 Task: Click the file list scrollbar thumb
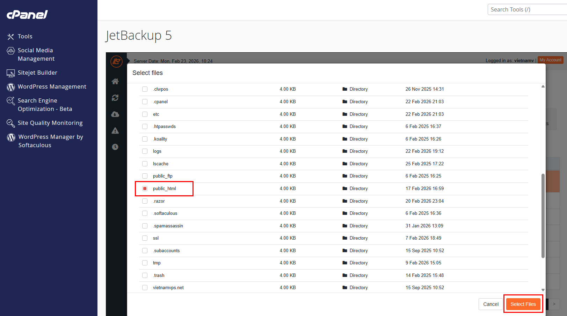point(543,216)
